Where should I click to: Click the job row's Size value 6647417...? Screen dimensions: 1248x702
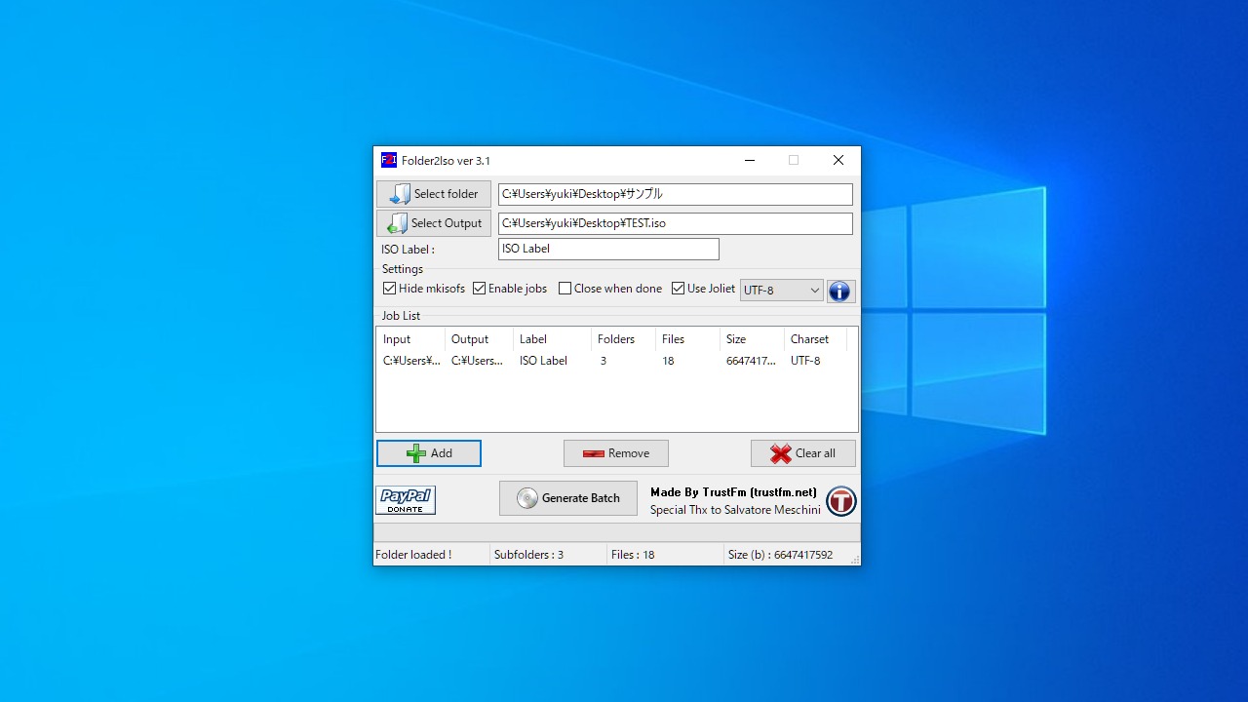point(751,361)
